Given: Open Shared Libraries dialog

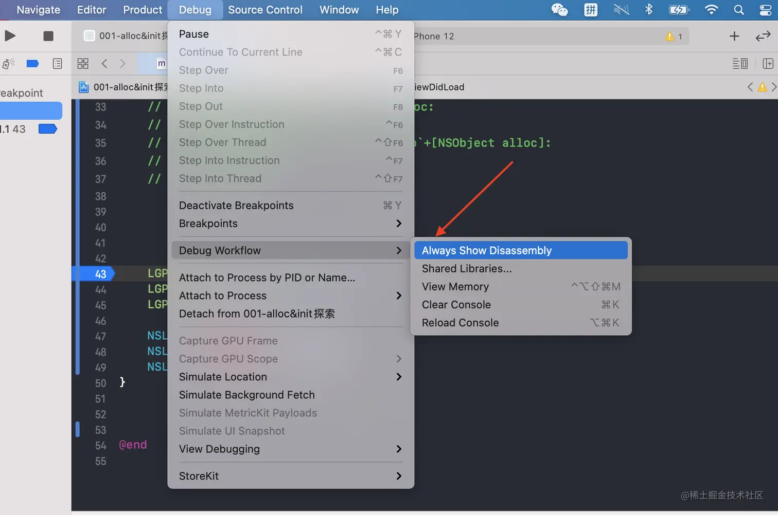Looking at the screenshot, I should (521, 268).
